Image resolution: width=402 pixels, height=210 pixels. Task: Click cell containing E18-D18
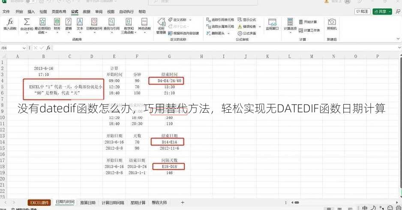[169, 166]
